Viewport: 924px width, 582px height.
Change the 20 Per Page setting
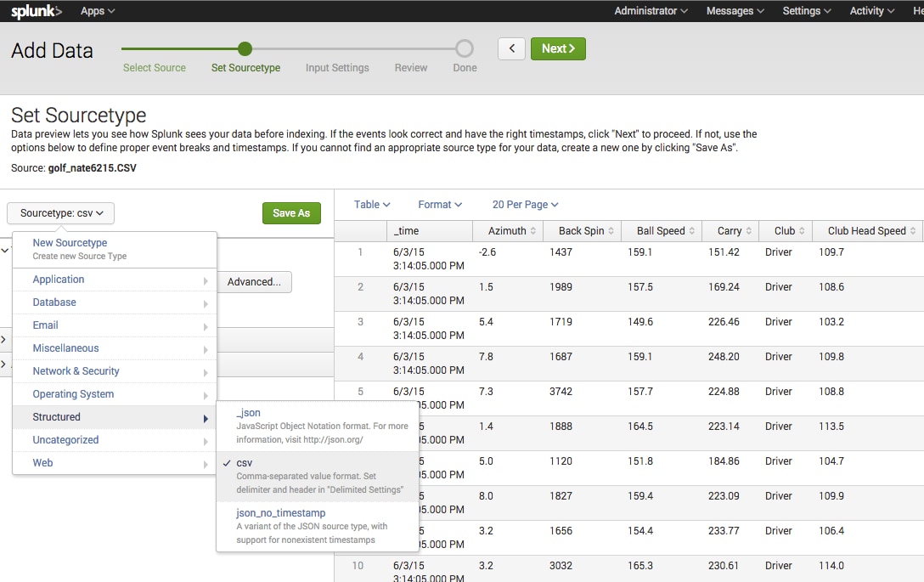point(526,205)
